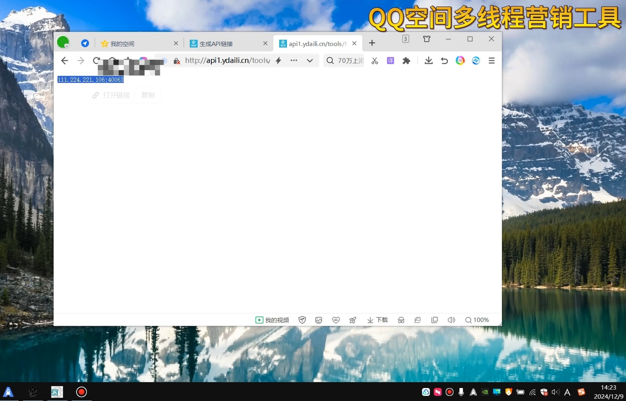Viewport: 626px width, 401px height.
Task: Click the scissors screenshot tool
Action: 375,61
